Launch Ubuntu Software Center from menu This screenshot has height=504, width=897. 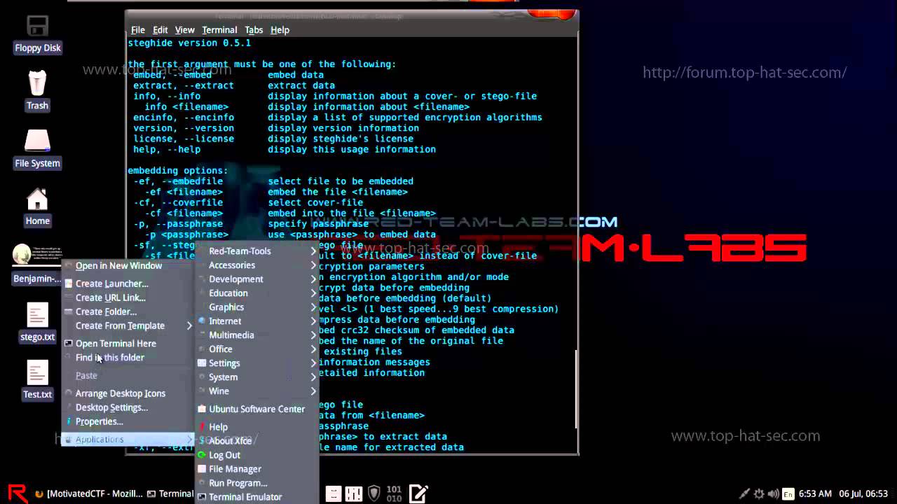[x=256, y=409]
